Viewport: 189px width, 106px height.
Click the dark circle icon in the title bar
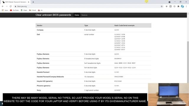(169, 2)
